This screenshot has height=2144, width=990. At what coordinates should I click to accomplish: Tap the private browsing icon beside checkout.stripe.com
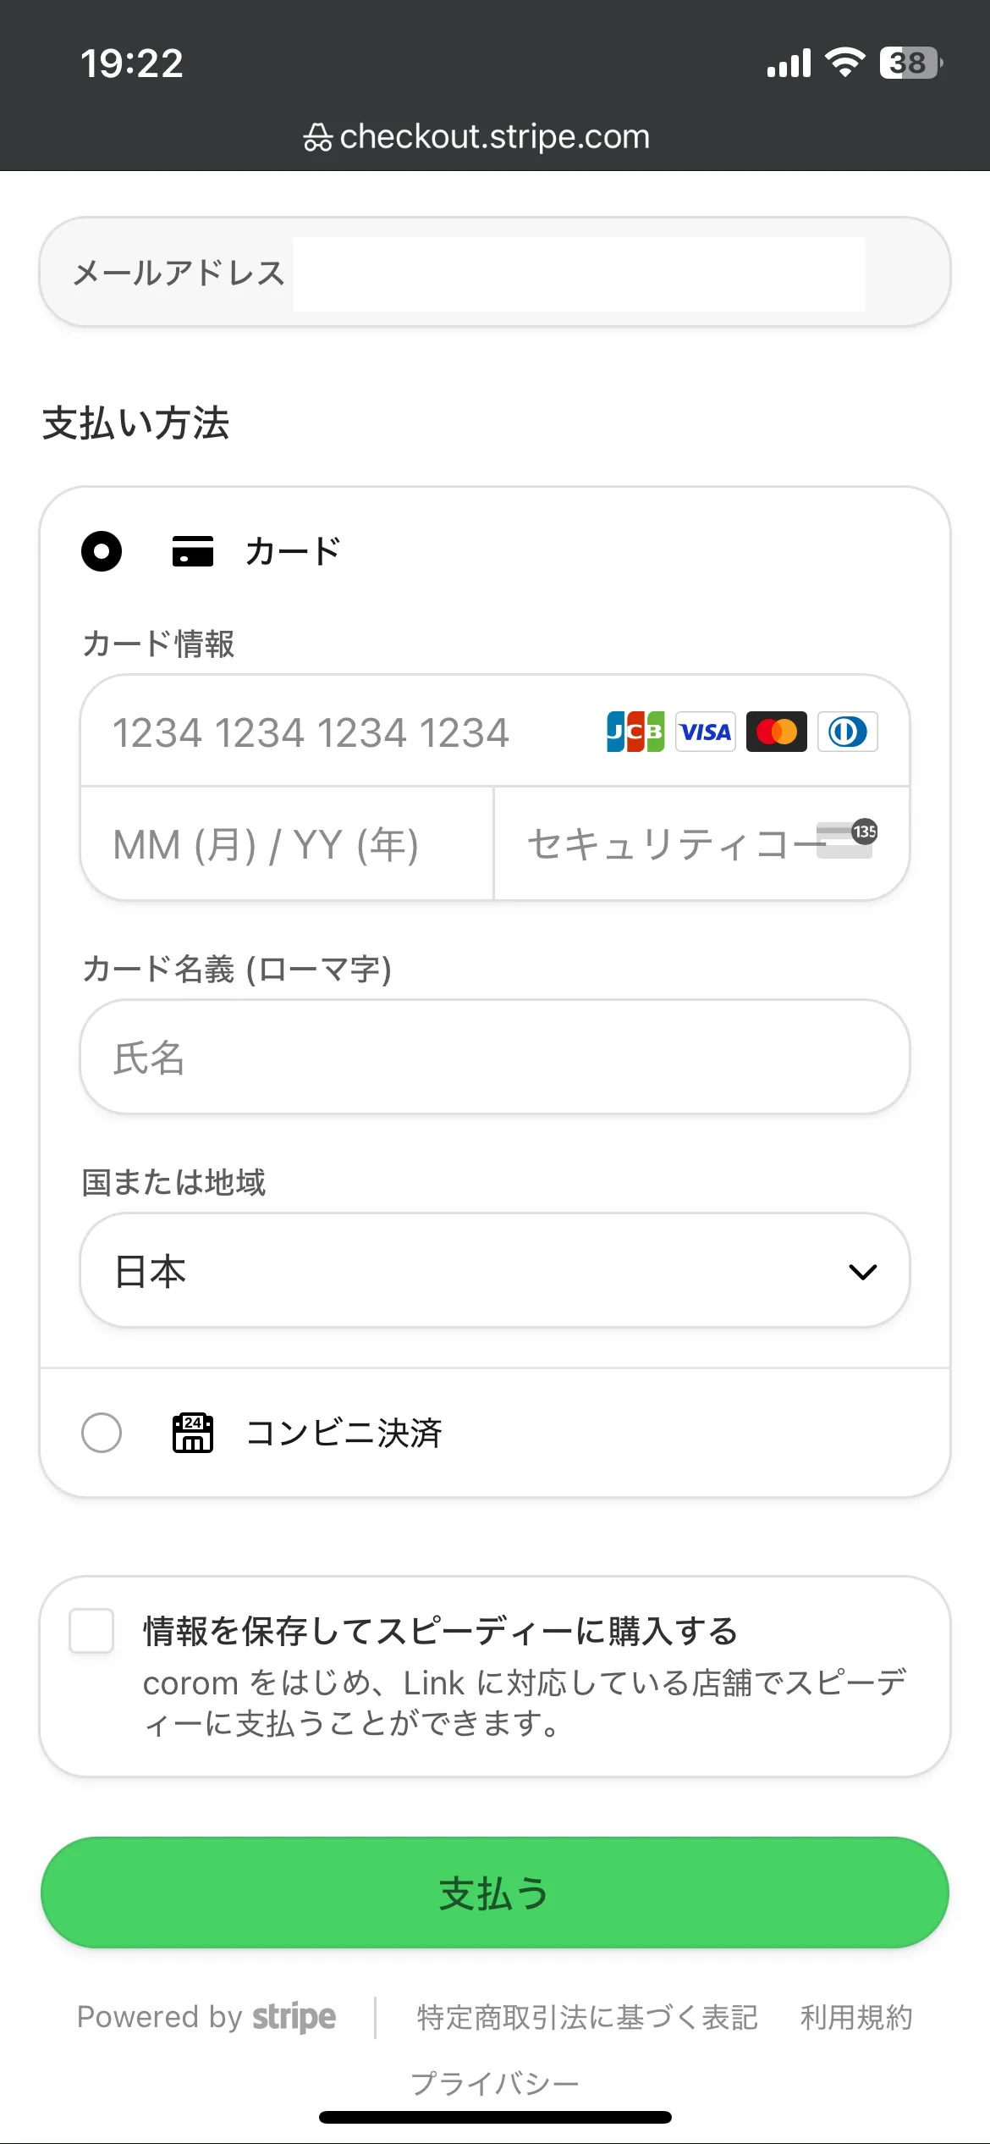tap(317, 137)
